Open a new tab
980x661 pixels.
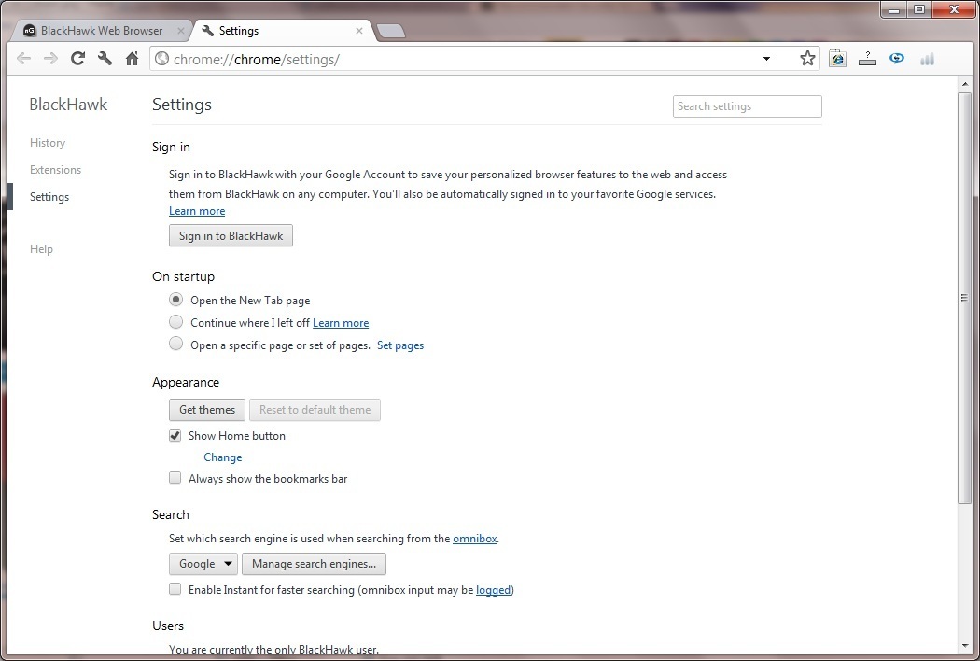391,31
